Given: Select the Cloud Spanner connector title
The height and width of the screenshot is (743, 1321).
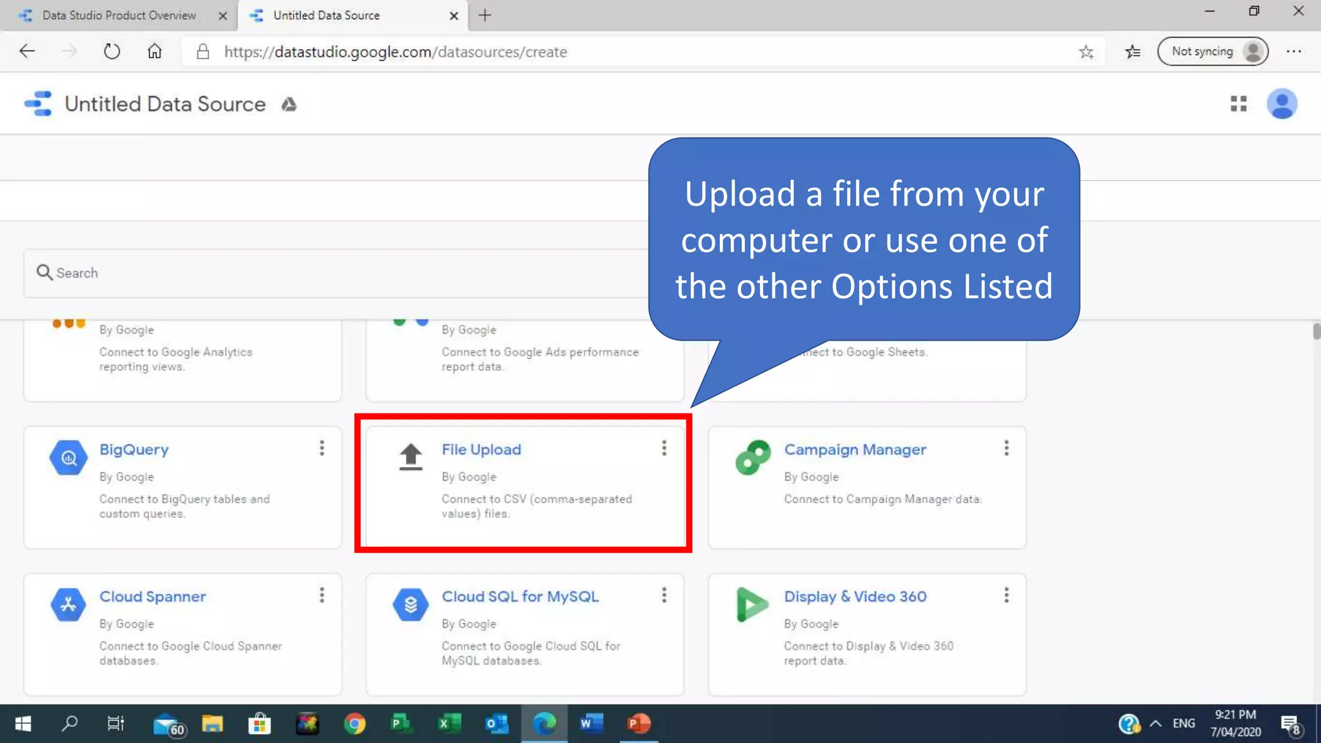Looking at the screenshot, I should click(x=153, y=597).
